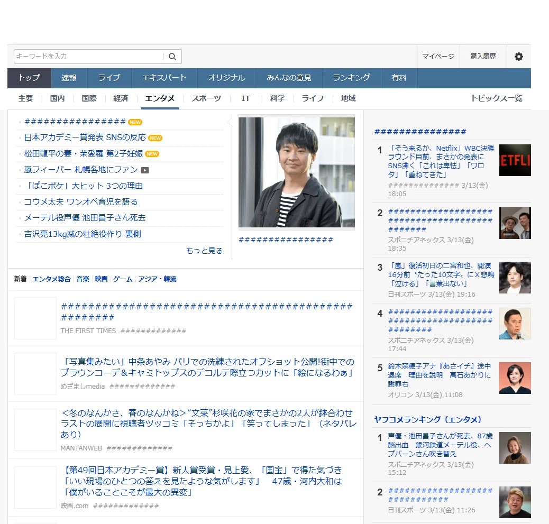Screen dimensions: 549x524
Task: Open マイページ
Action: 438,57
